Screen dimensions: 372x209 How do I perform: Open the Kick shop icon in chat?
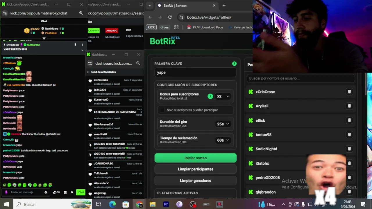click(65, 192)
